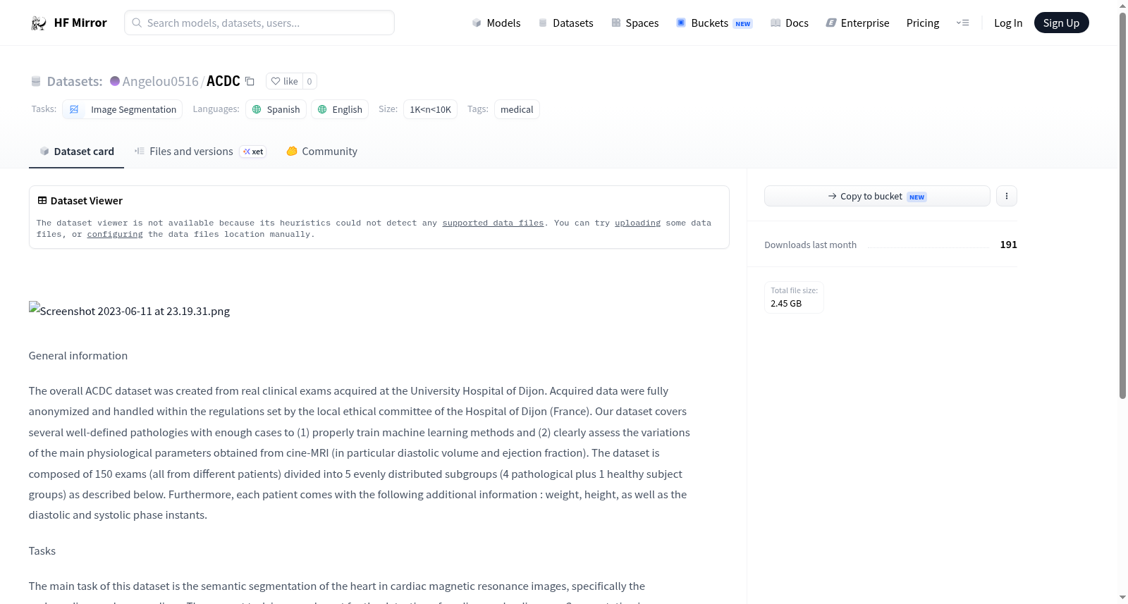Follow the supported data files link
The height and width of the screenshot is (604, 1128).
point(493,223)
